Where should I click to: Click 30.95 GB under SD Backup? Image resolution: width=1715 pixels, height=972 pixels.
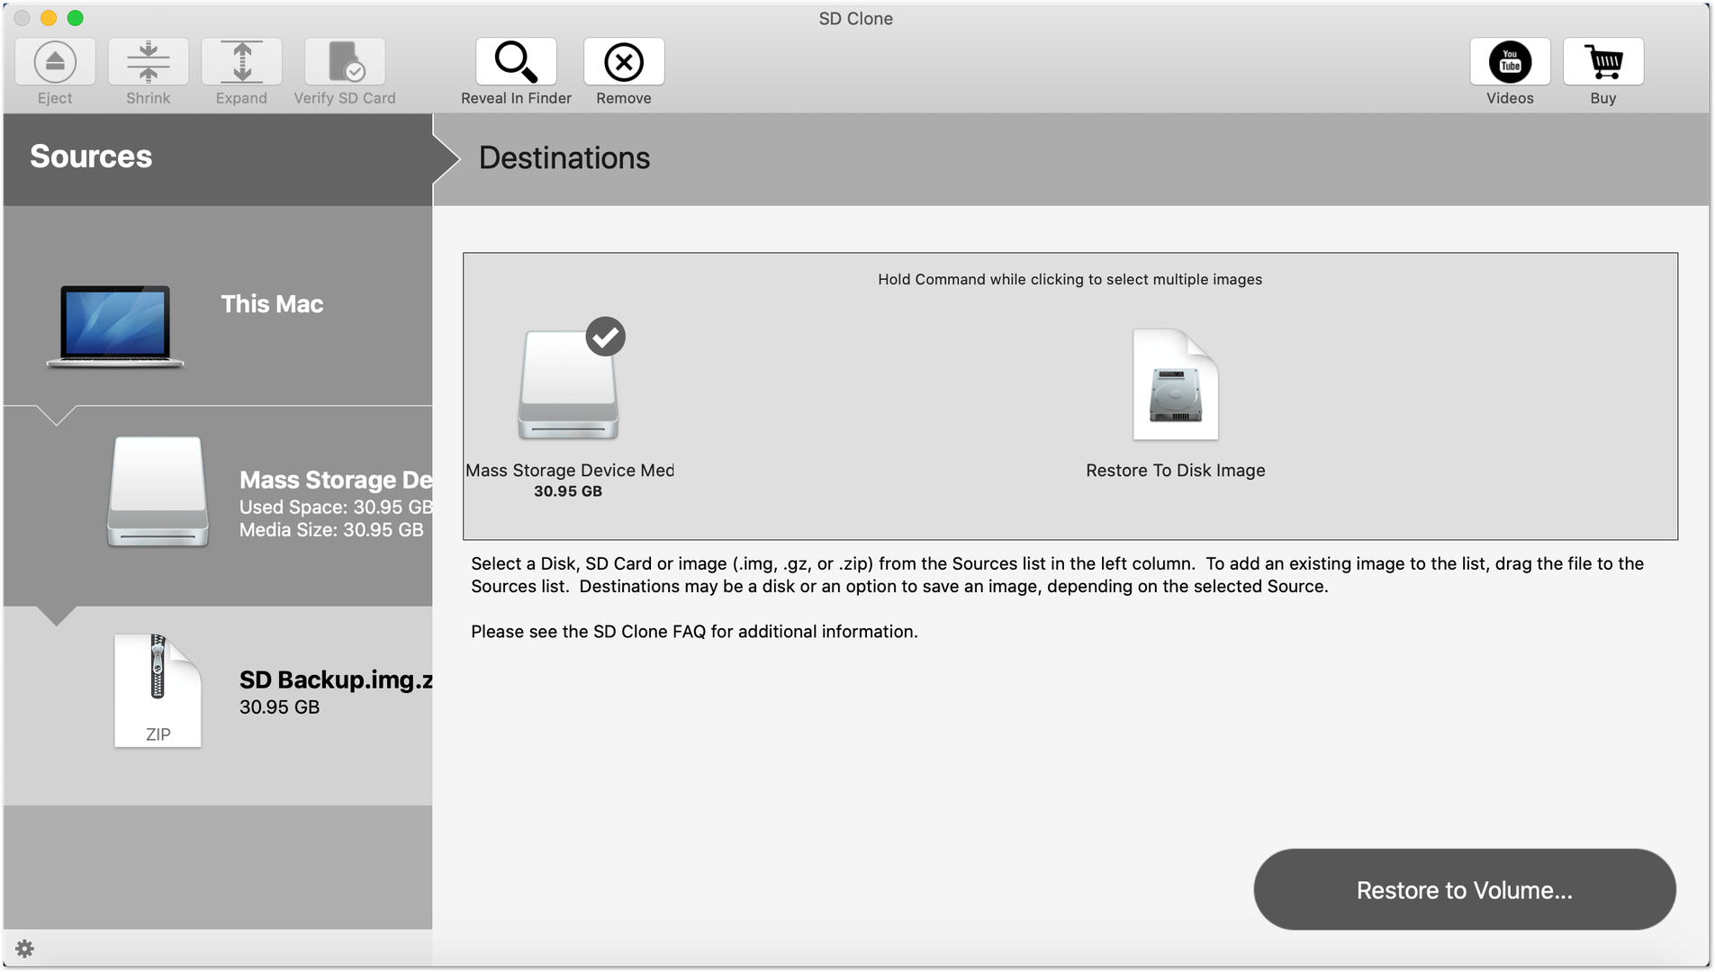point(279,707)
